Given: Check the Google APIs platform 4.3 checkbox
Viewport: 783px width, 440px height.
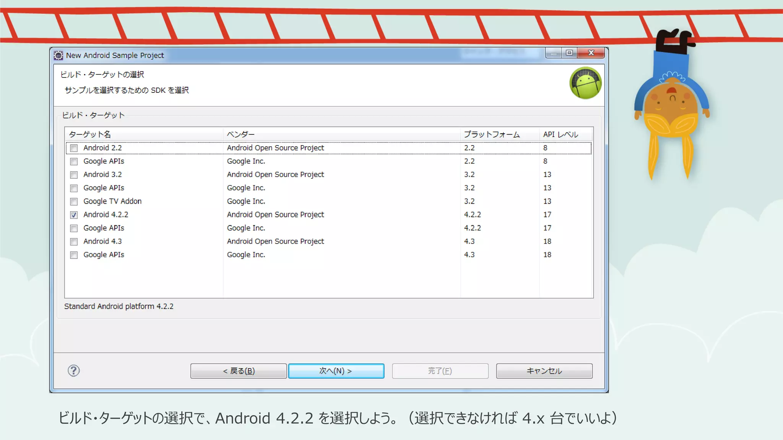Looking at the screenshot, I should [74, 255].
